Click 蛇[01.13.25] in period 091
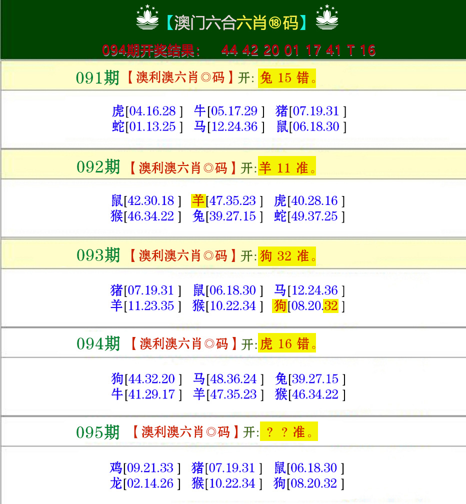The image size is (466, 504). (x=147, y=126)
